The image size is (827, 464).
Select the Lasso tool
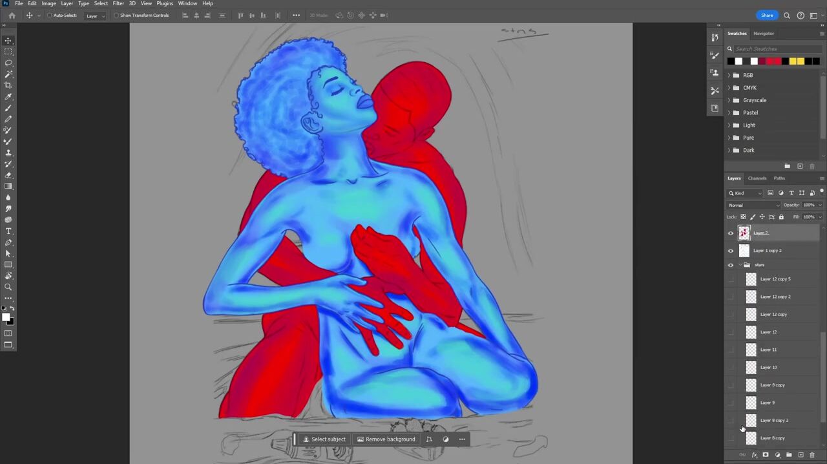[8, 63]
